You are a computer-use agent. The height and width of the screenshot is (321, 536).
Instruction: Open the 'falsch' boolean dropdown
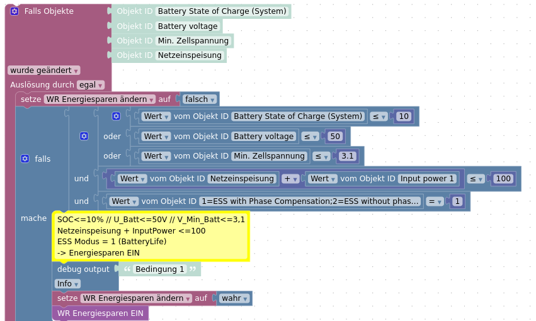(200, 99)
